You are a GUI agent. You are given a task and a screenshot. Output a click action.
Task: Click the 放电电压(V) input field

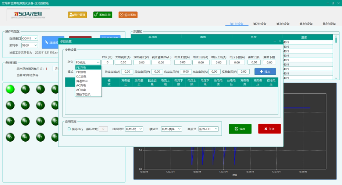coord(157,72)
